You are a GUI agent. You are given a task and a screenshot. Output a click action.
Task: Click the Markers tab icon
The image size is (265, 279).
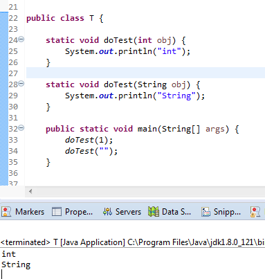pos(6,212)
